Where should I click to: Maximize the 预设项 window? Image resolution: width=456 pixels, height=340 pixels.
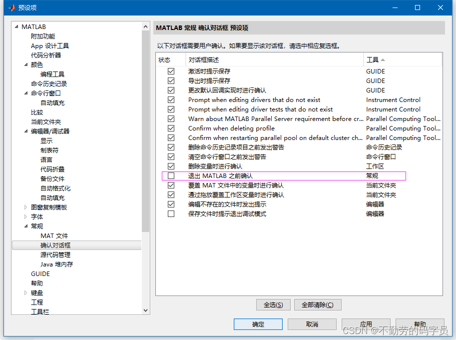point(418,7)
